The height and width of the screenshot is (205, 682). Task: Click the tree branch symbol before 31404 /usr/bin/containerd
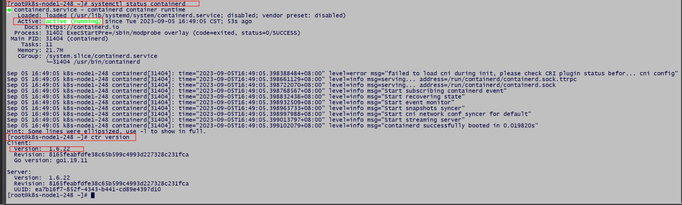[51, 62]
